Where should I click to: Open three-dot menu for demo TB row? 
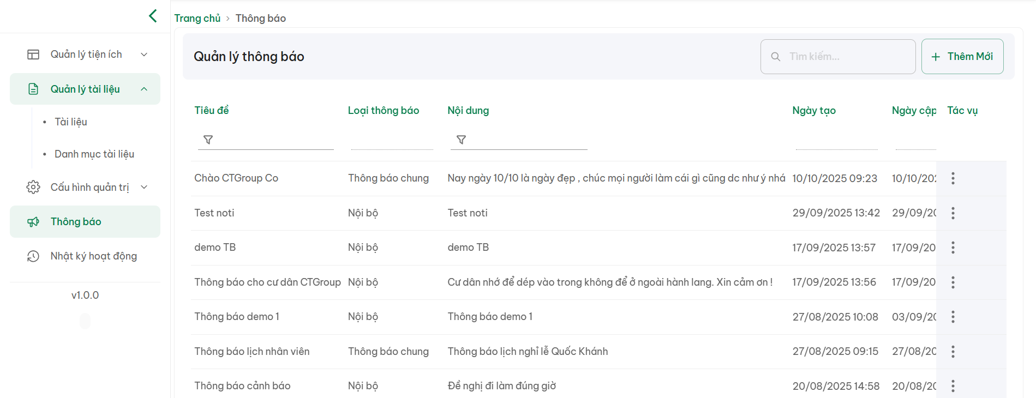coord(953,248)
